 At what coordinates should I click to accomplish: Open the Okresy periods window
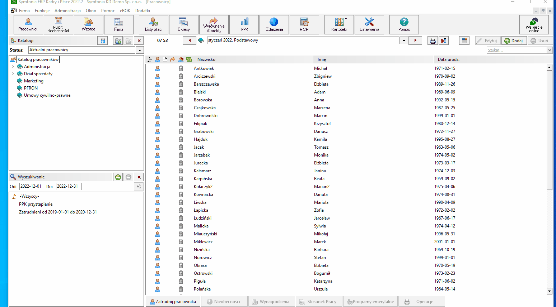tap(183, 25)
